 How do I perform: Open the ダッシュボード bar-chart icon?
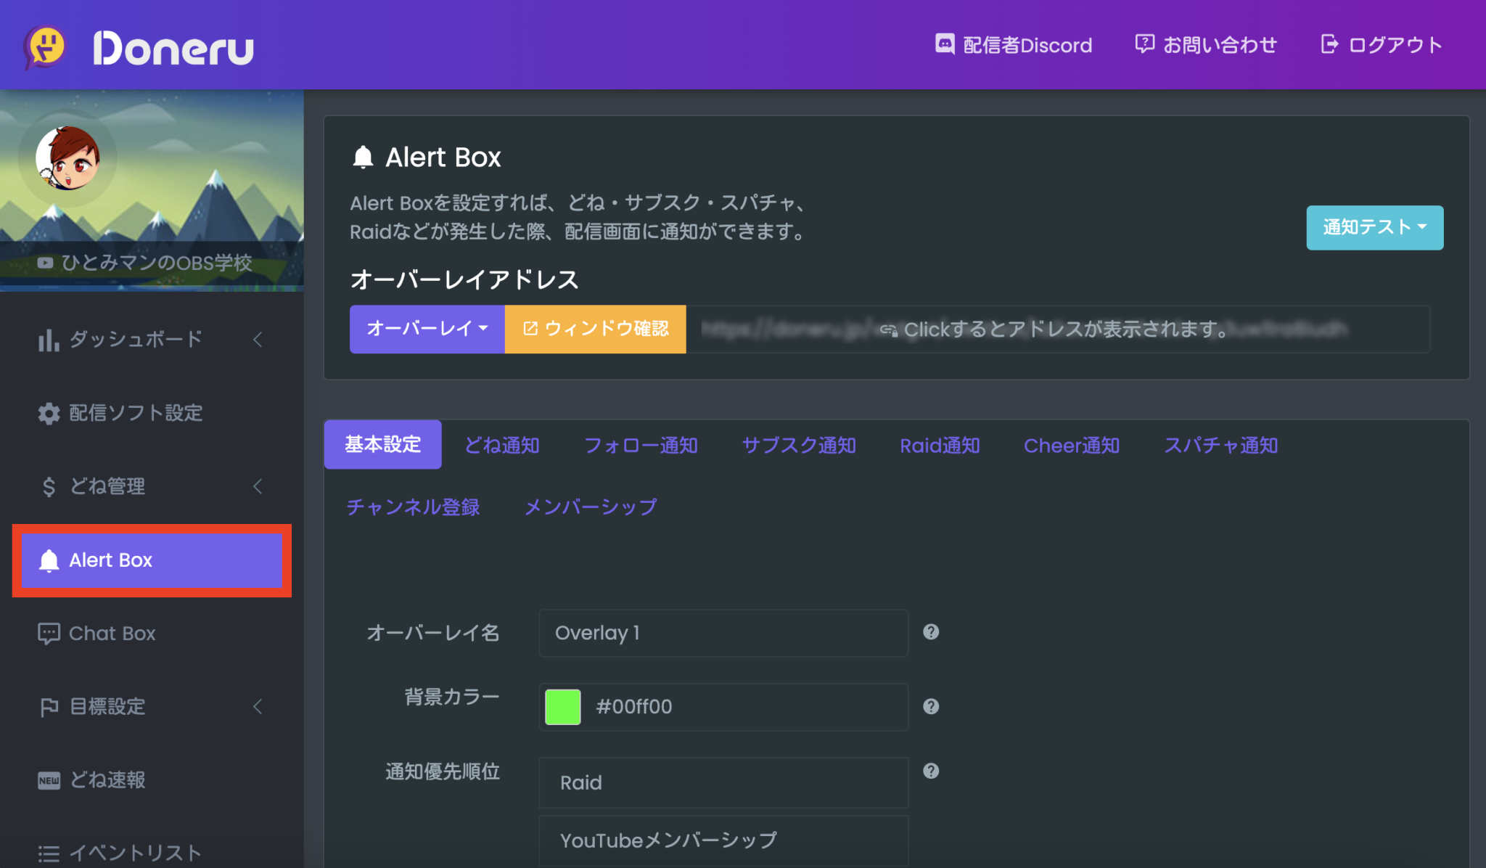click(x=48, y=339)
